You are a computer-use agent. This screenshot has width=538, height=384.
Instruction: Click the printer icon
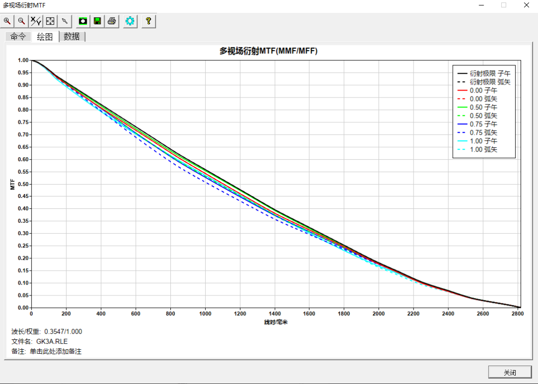(112, 21)
